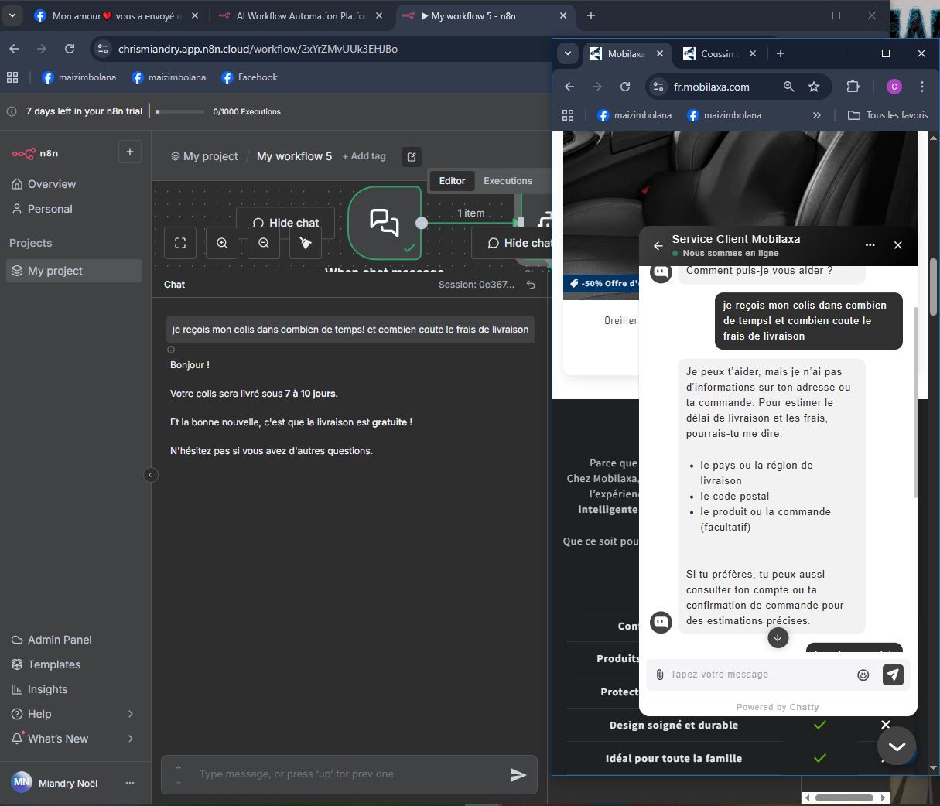This screenshot has height=806, width=940.
Task: Minimize the chat widget launcher bubble
Action: tap(897, 746)
